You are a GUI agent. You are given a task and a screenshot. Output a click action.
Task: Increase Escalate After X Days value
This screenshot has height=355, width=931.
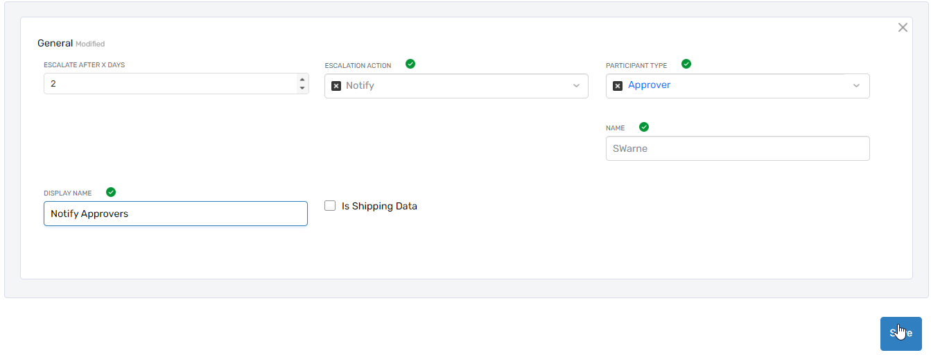tap(302, 80)
